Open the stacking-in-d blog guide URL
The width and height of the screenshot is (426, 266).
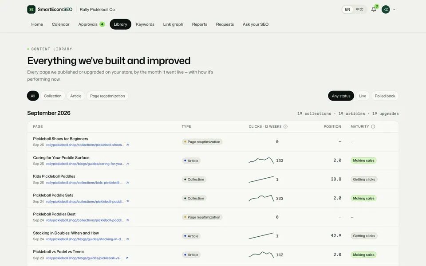pos(84,239)
